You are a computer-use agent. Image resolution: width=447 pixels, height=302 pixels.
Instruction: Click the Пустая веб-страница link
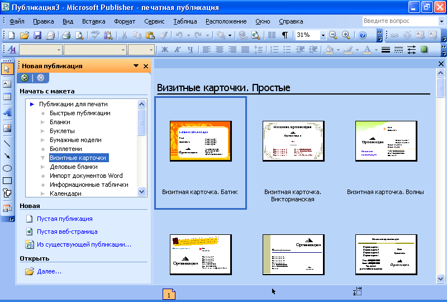[x=67, y=232]
